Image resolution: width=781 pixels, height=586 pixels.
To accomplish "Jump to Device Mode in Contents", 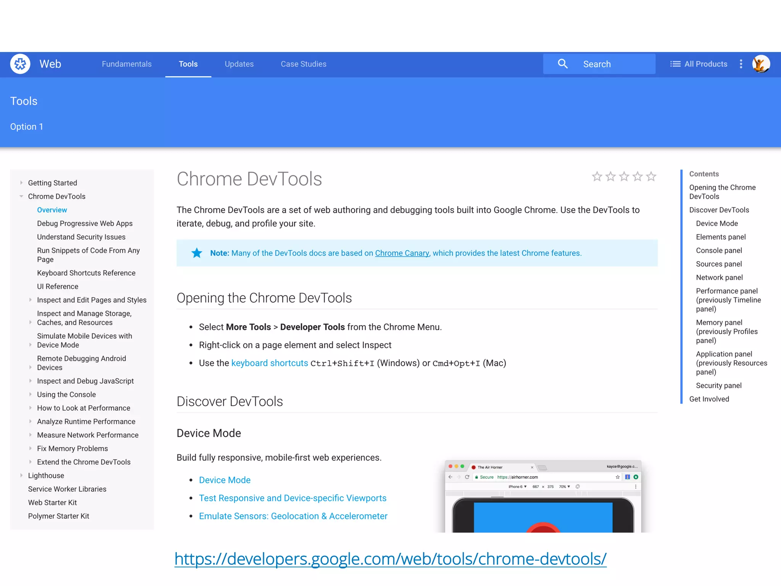I will [717, 223].
